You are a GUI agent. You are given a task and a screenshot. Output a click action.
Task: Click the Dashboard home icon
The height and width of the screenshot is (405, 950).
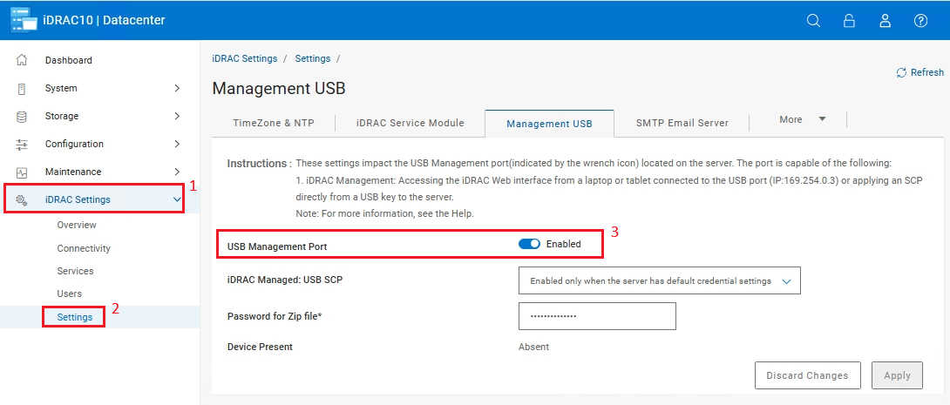click(x=21, y=60)
